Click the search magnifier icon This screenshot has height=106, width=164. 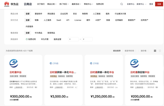coord(121,4)
